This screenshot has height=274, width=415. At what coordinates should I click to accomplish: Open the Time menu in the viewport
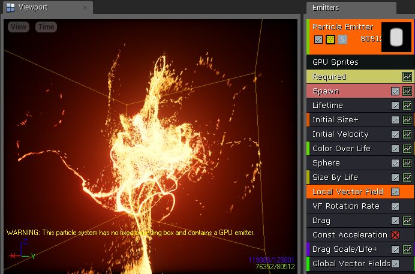[x=46, y=27]
